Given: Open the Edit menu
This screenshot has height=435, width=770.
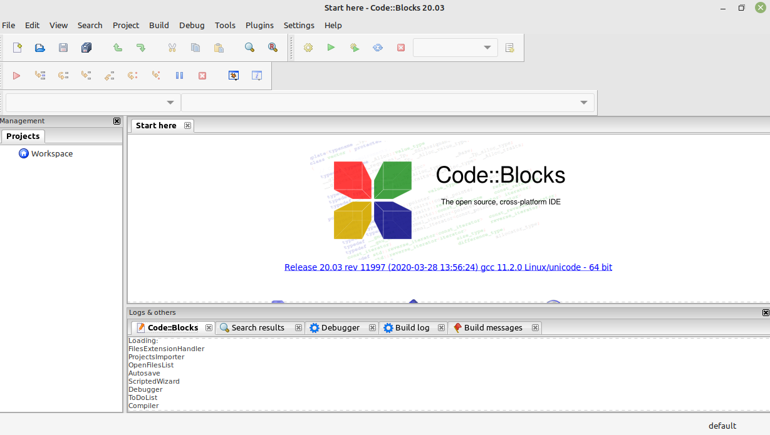Looking at the screenshot, I should (x=32, y=25).
